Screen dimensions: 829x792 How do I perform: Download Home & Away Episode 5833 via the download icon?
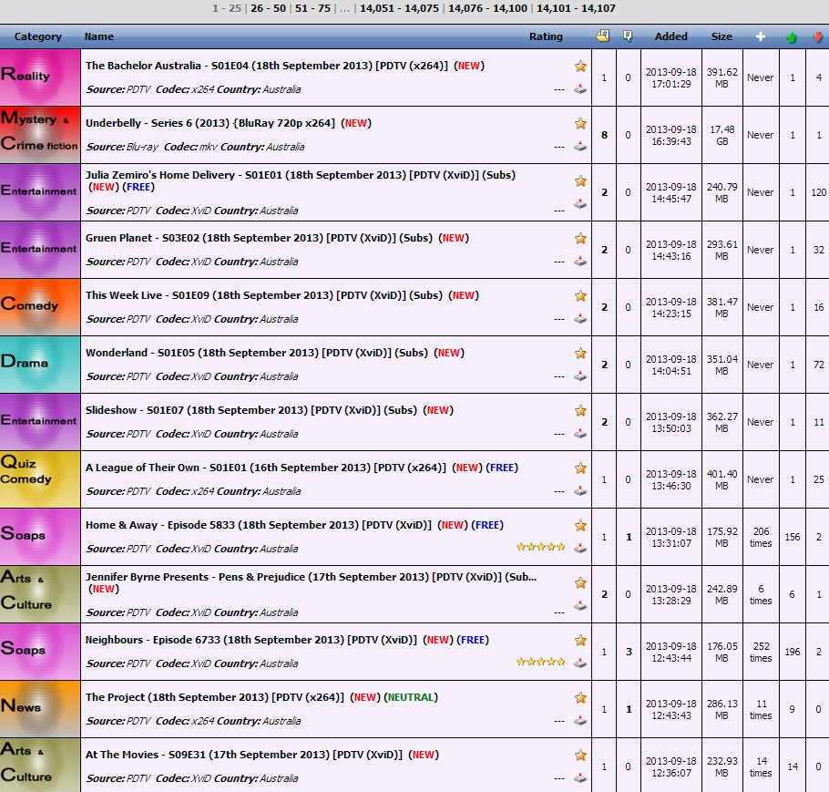point(580,548)
